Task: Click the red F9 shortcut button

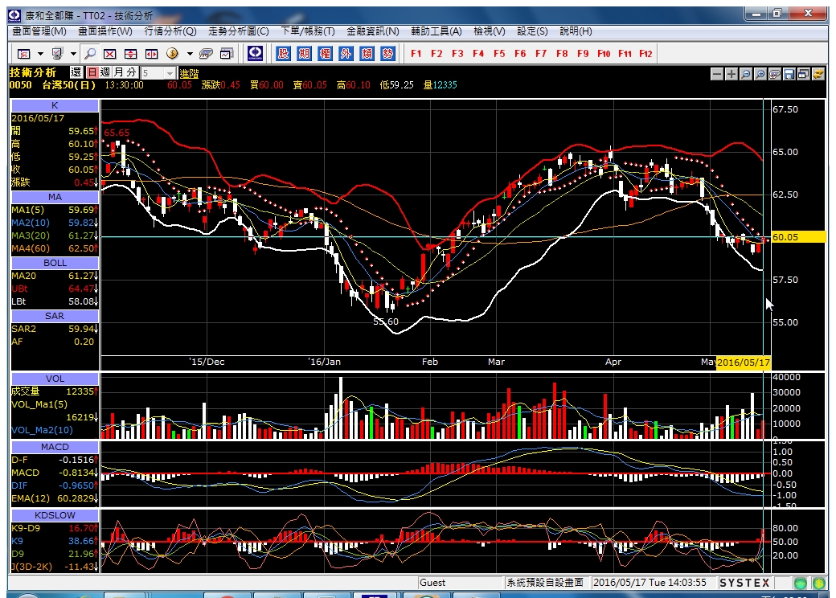Action: click(583, 53)
